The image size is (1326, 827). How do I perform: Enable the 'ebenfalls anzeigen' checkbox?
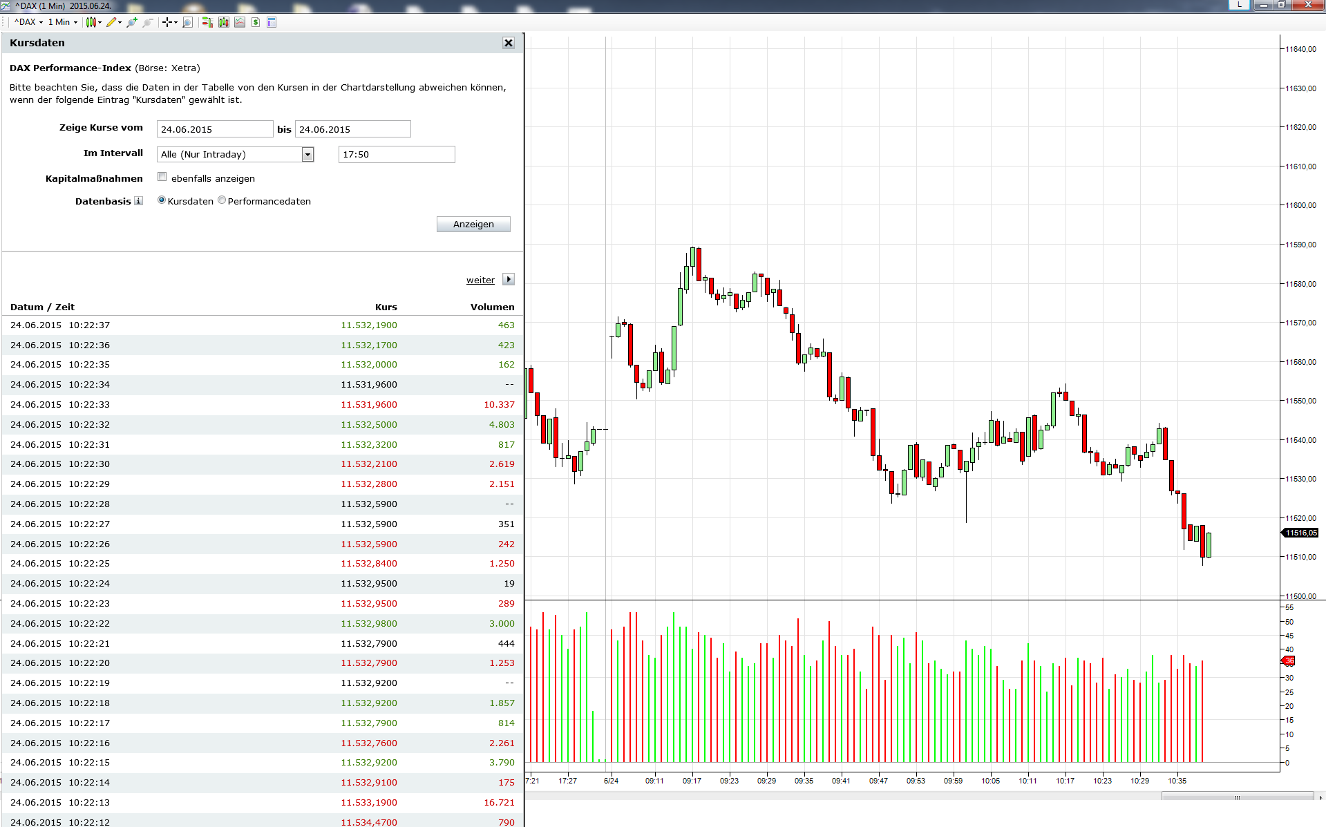pos(162,177)
